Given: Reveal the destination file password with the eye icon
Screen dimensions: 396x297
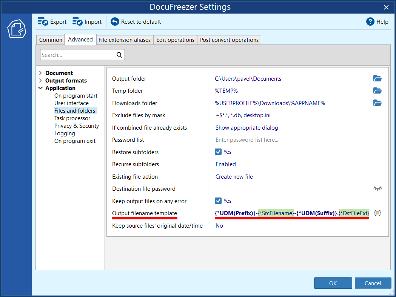Looking at the screenshot, I should tap(378, 188).
